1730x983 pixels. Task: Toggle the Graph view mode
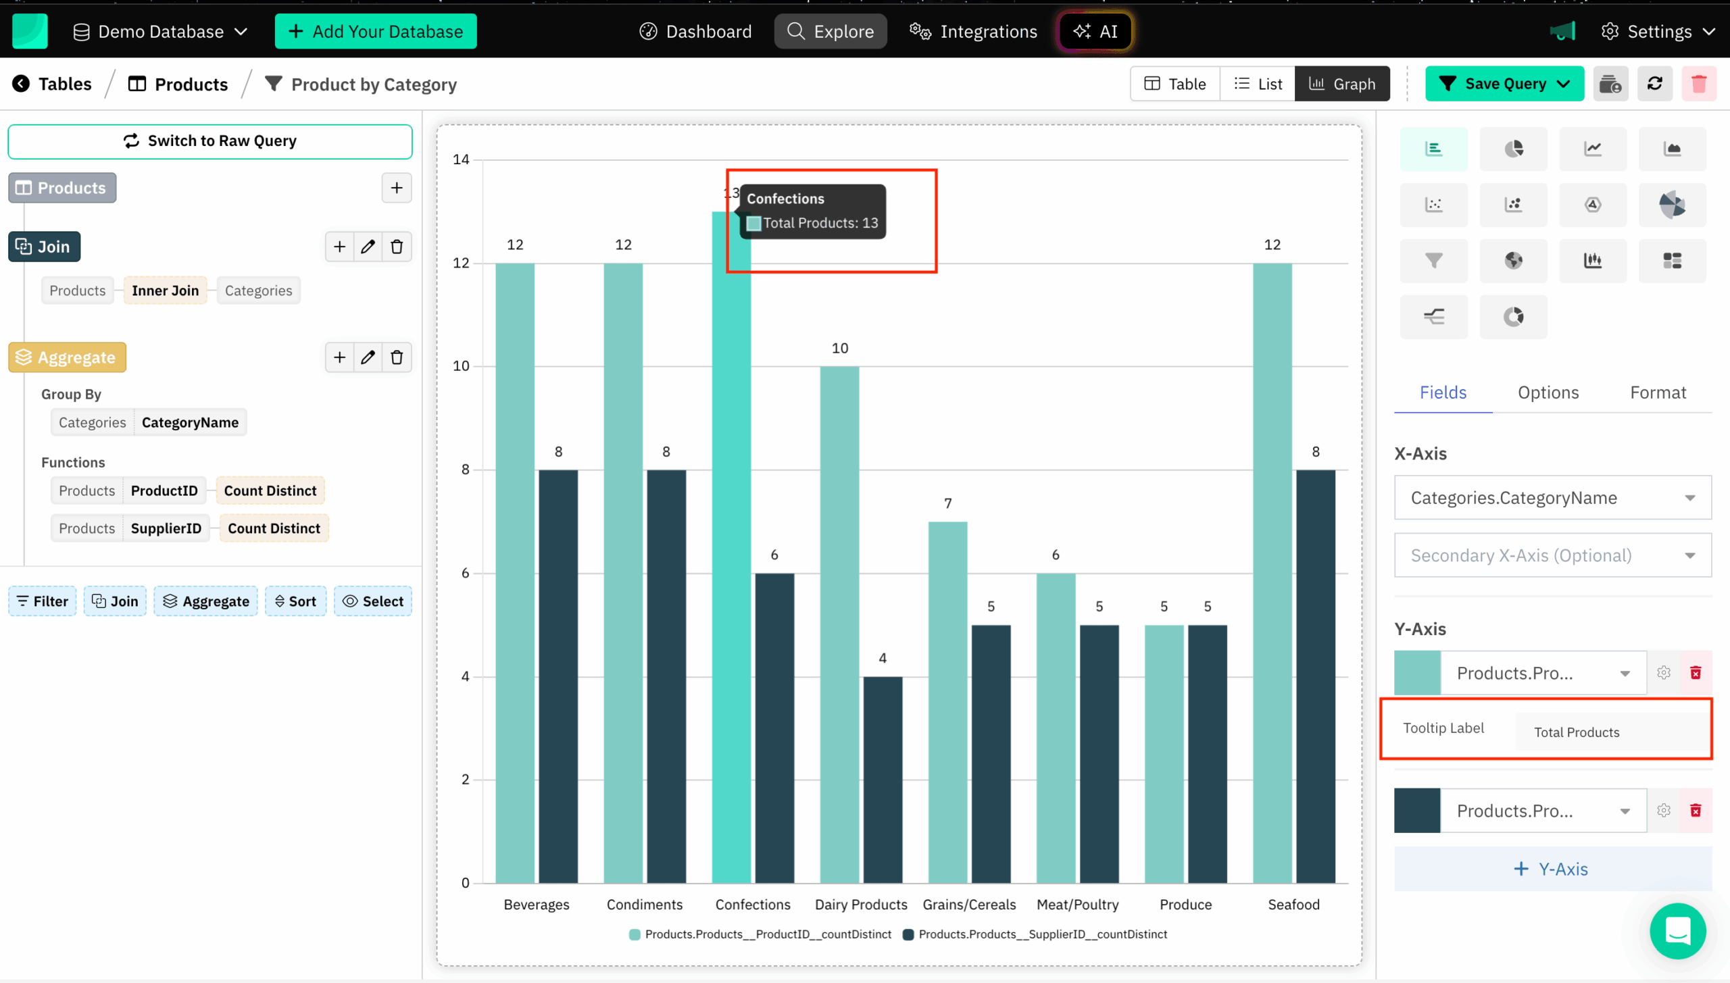coord(1342,83)
